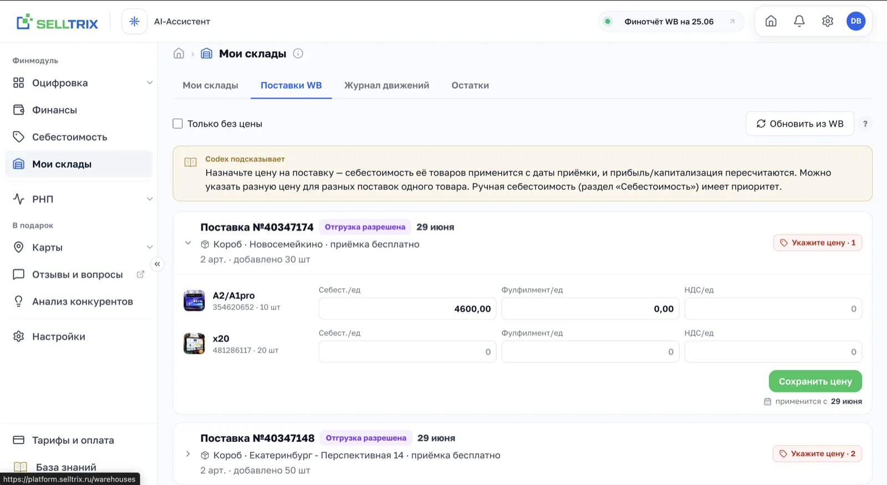The image size is (887, 485).
Task: Click Фулфилмент/ед field of x20
Action: pyautogui.click(x=590, y=352)
